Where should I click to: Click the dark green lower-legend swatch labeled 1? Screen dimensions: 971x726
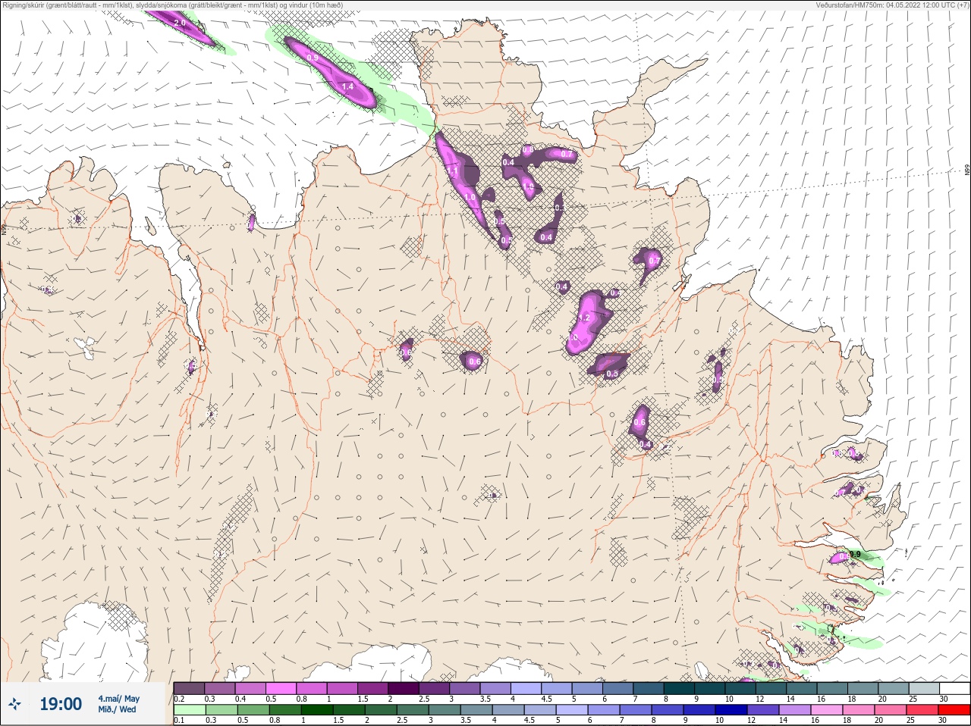316,710
